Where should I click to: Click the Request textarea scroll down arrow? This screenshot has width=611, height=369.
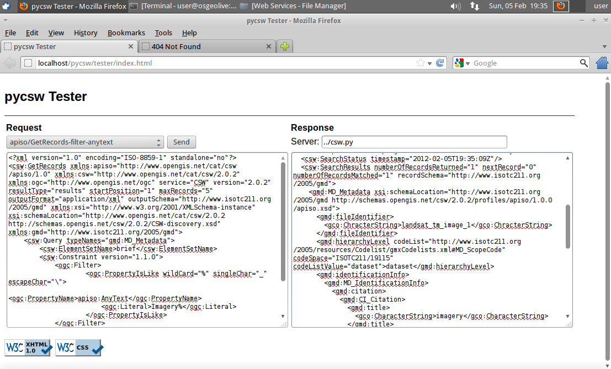point(283,317)
